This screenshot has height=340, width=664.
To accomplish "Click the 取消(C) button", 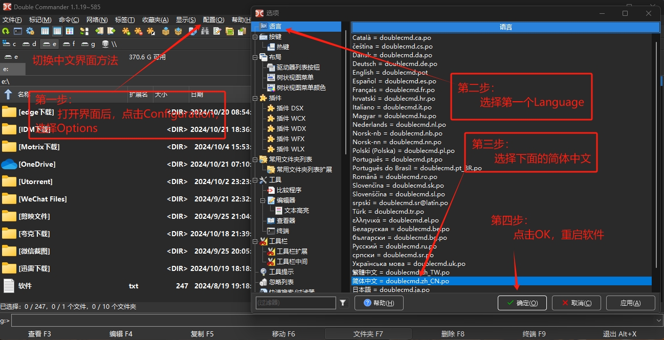I will (x=577, y=303).
